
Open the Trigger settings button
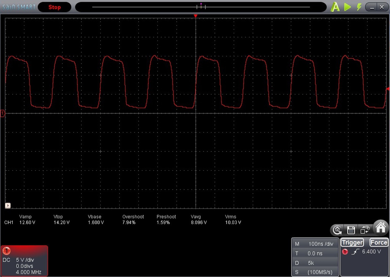coord(353,243)
